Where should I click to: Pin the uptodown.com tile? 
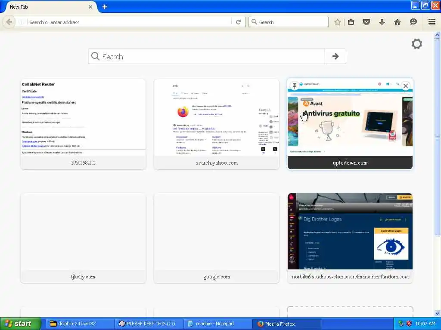click(295, 86)
